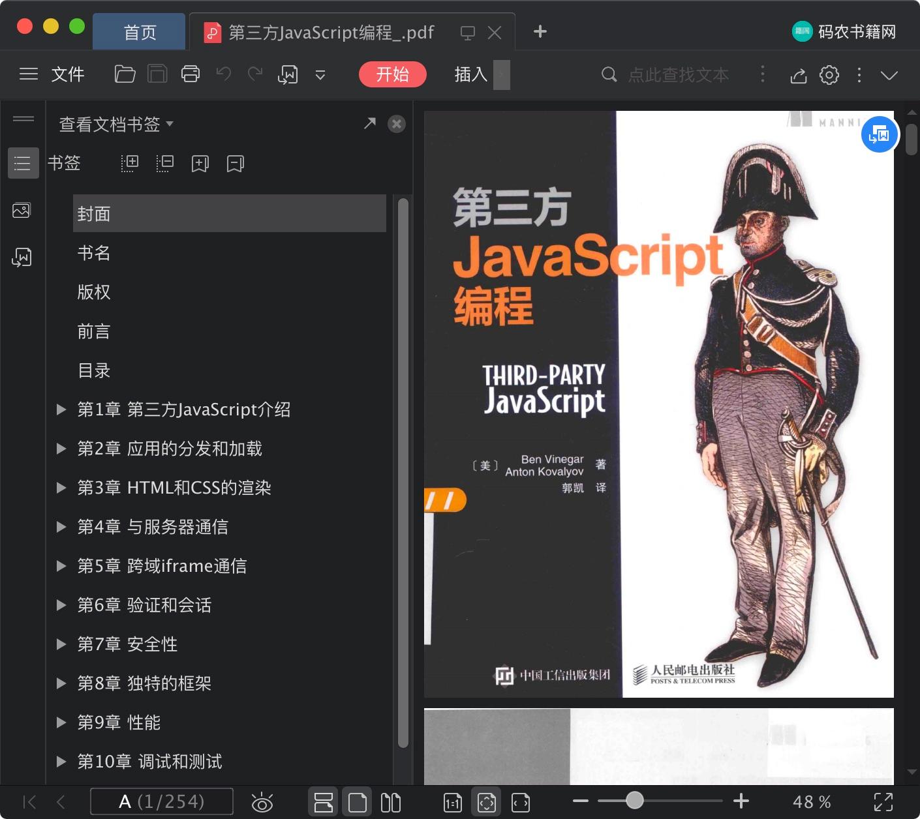Expand 第4章 与服务器通信
Image resolution: width=920 pixels, height=819 pixels.
click(61, 527)
